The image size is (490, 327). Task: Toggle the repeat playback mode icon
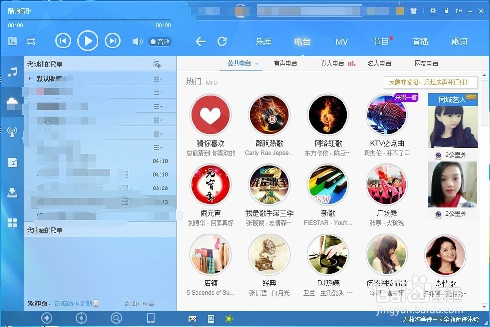[31, 41]
